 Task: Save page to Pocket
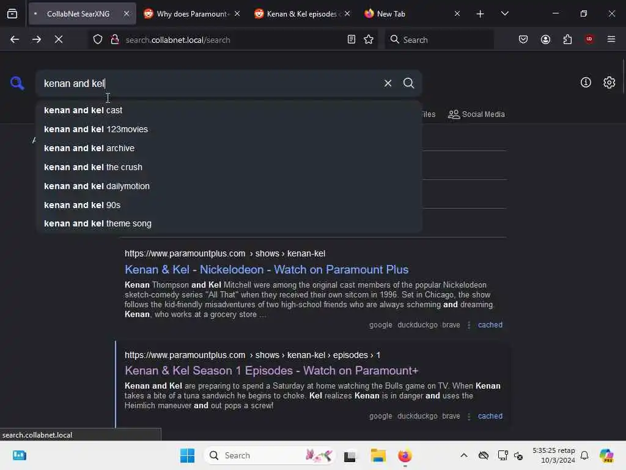[523, 39]
